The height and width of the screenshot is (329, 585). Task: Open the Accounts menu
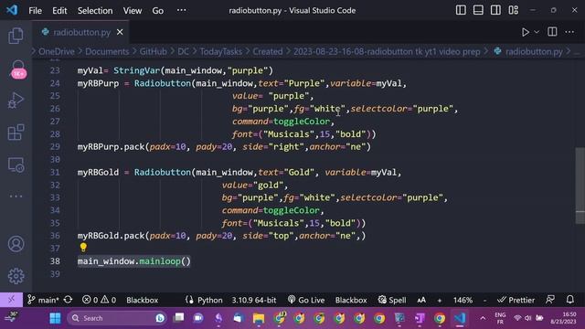[x=16, y=244]
